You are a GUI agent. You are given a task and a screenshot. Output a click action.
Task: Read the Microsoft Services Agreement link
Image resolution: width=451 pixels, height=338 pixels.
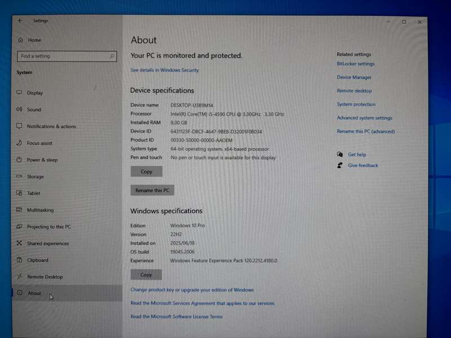pyautogui.click(x=202, y=303)
